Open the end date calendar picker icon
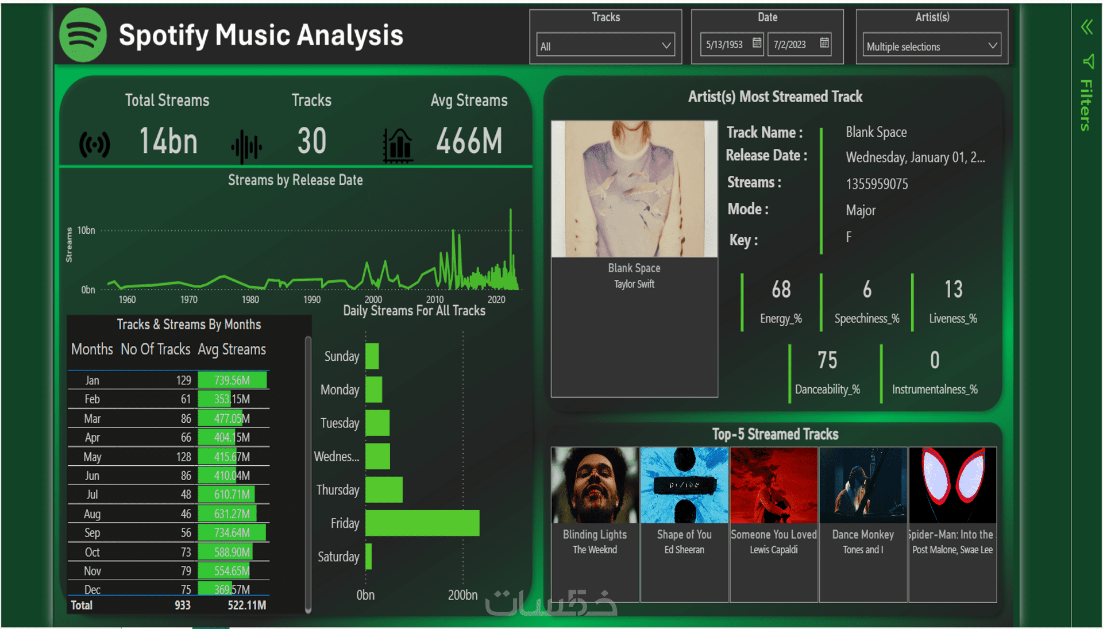1103x629 pixels. (824, 43)
